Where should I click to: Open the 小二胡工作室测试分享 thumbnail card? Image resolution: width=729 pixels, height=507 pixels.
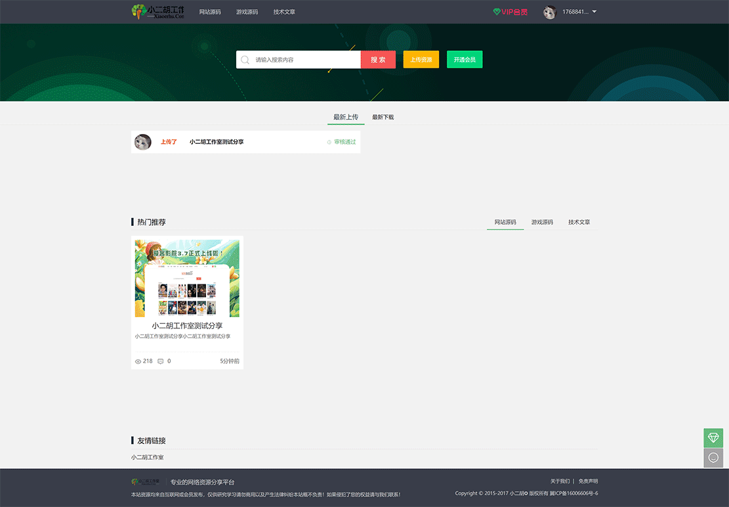point(187,277)
